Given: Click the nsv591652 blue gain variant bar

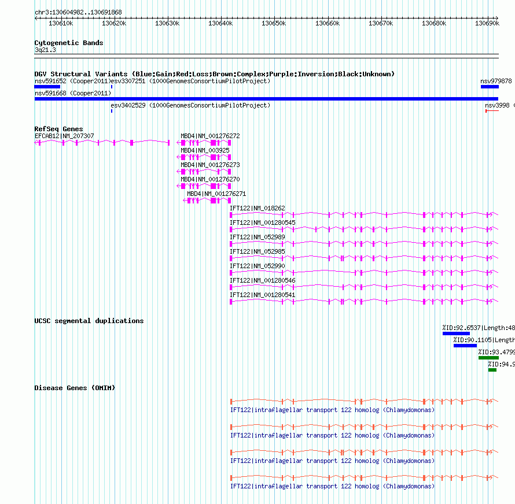Looking at the screenshot, I should 47,87.
